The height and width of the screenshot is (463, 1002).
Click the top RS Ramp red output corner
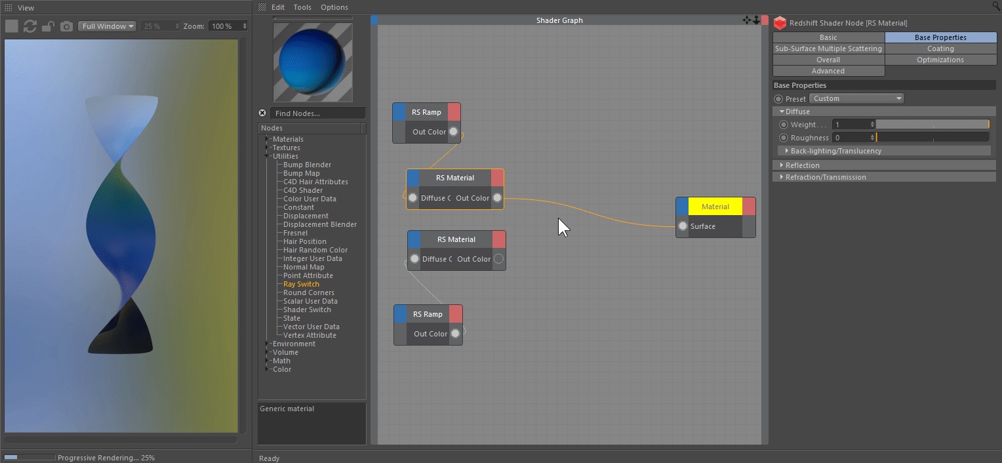[x=454, y=112]
